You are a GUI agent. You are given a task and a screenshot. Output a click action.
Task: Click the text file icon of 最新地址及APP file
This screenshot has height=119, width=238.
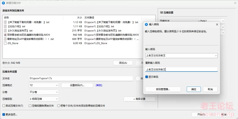pyautogui.click(x=5, y=39)
